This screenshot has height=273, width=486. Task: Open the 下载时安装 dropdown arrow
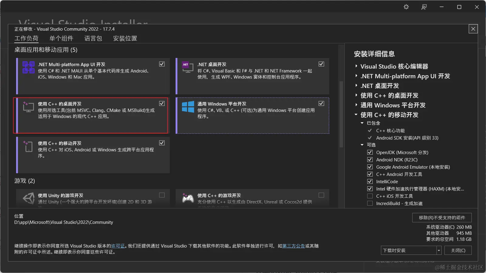tap(439, 250)
